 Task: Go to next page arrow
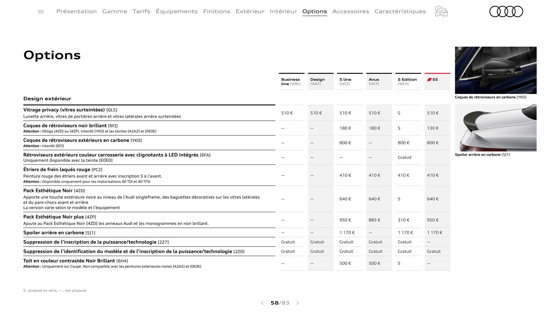[298, 303]
